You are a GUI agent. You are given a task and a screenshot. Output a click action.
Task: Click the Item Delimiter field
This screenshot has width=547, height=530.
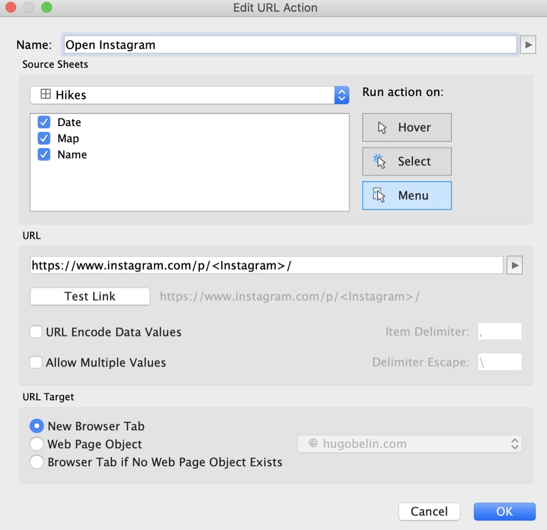pyautogui.click(x=499, y=332)
